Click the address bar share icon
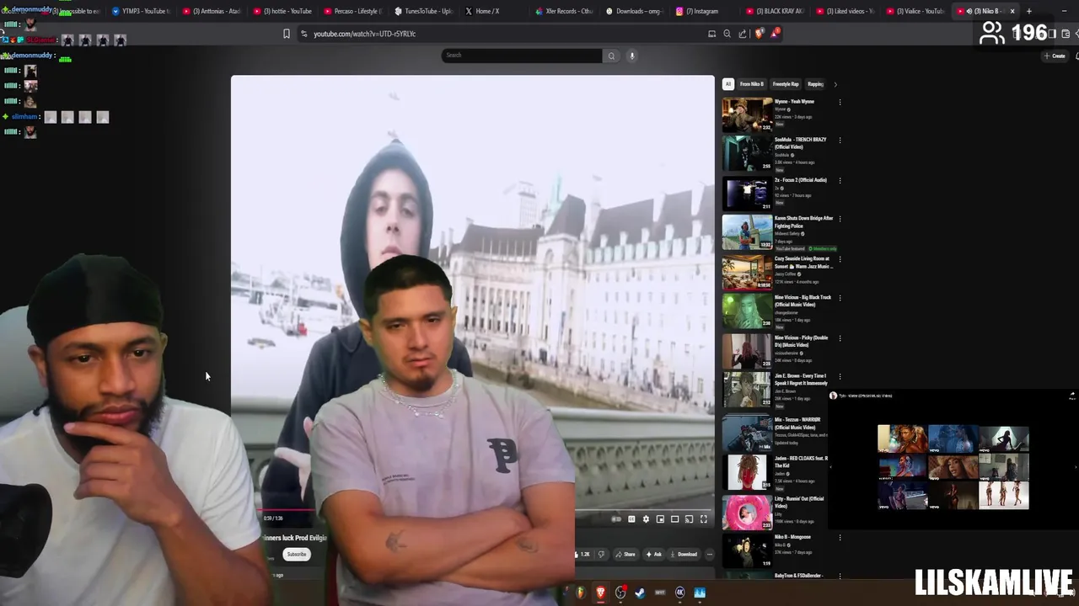 click(x=742, y=34)
